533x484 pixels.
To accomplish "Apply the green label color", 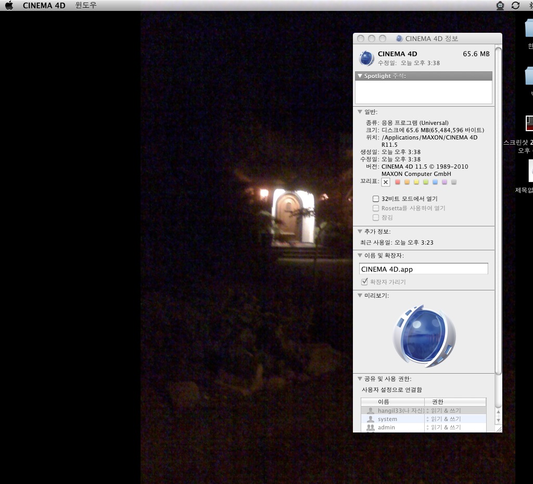I will (426, 182).
